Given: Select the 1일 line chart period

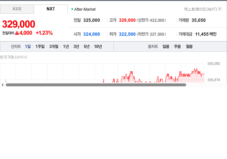Looking at the screenshot, I should 28,46.
